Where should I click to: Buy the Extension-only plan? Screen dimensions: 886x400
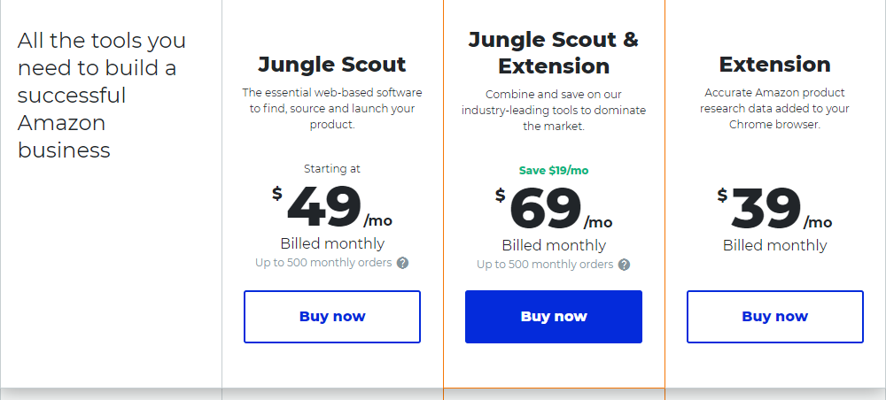pos(775,317)
